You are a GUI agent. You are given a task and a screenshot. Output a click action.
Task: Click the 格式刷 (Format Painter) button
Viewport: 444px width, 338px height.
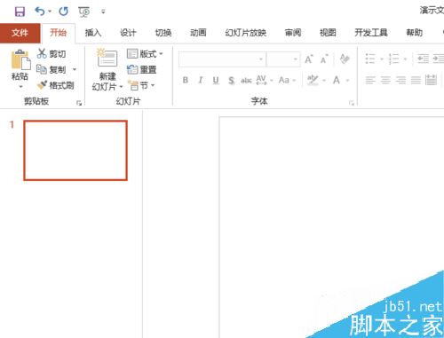tap(55, 85)
